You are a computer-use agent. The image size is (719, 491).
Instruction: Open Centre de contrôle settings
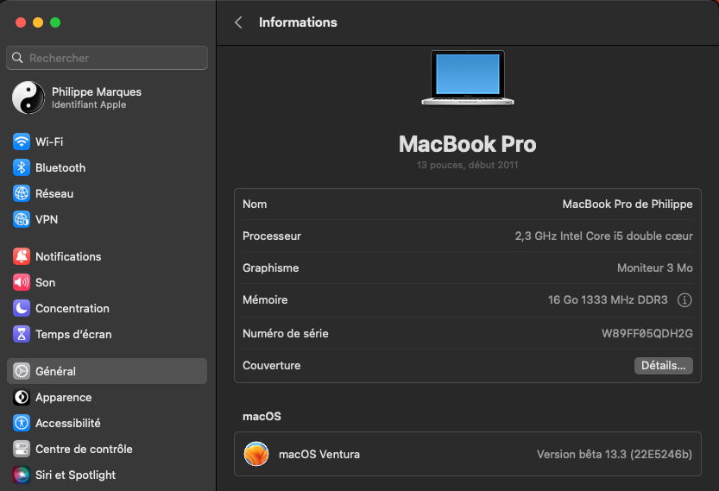click(x=84, y=449)
